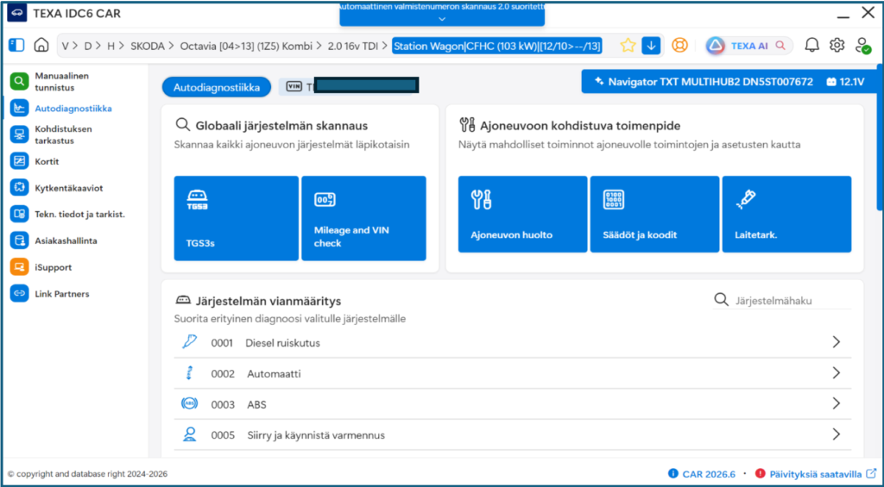The height and width of the screenshot is (487, 884).
Task: Click the ABS system icon
Action: point(189,403)
